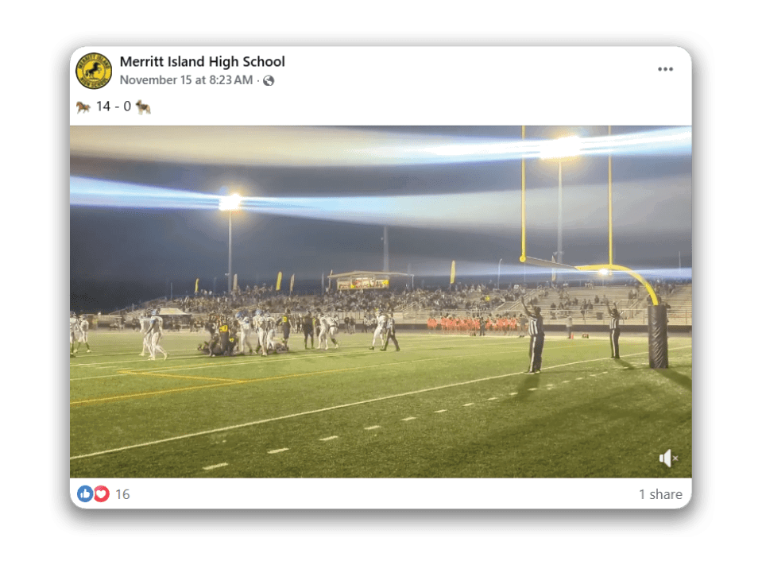Click the Merritt Island High School page name
Viewport: 762px width, 565px height.
coord(202,62)
